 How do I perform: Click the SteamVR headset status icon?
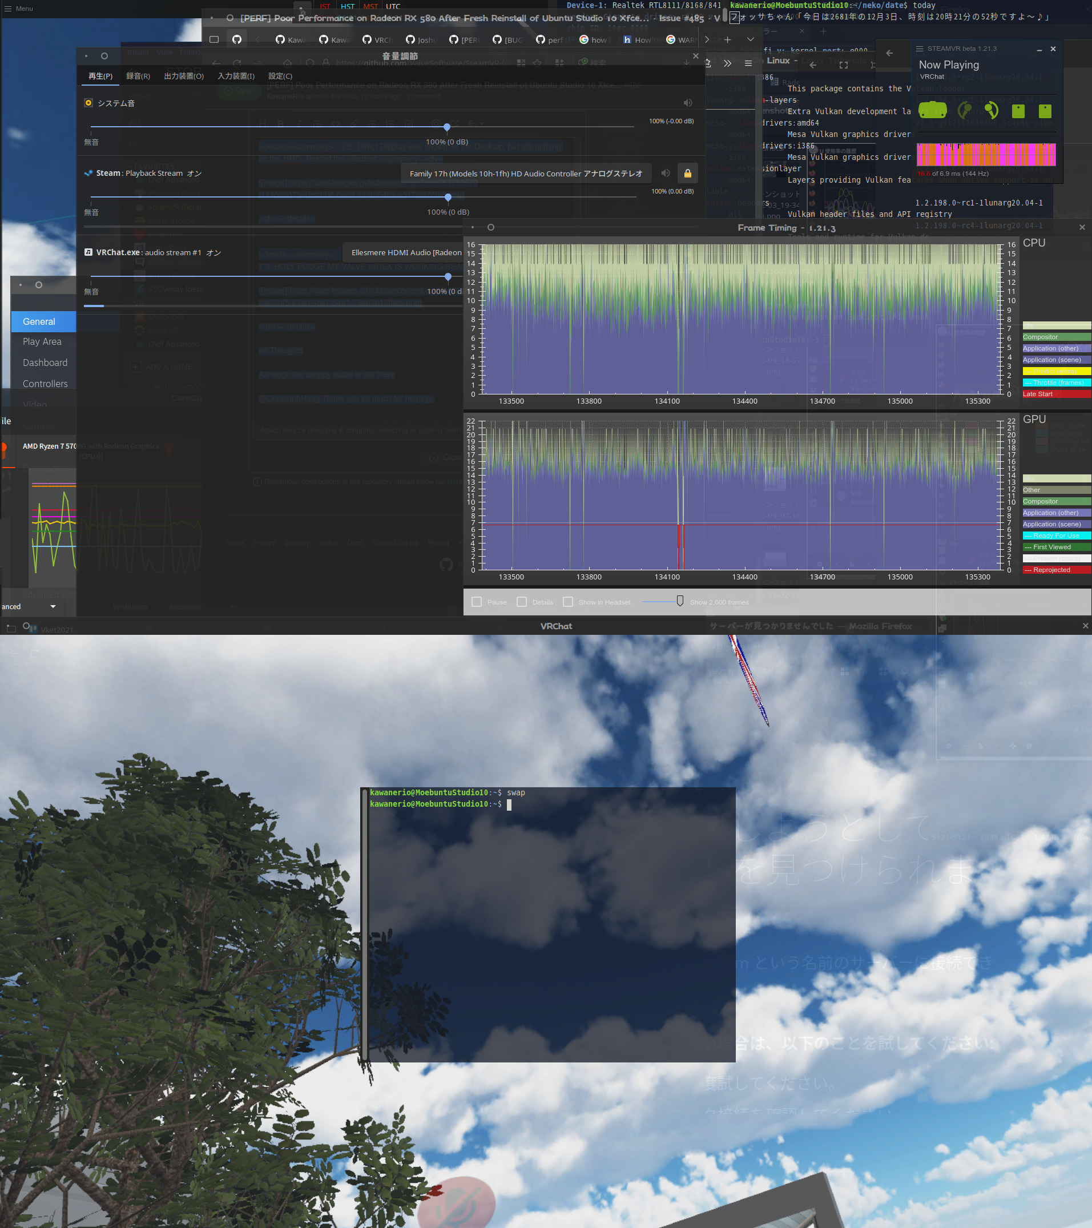pos(932,110)
